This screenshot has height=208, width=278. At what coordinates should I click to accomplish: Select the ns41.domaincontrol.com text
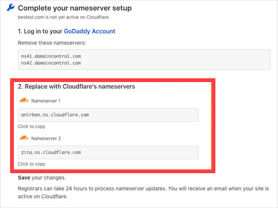tap(51, 56)
